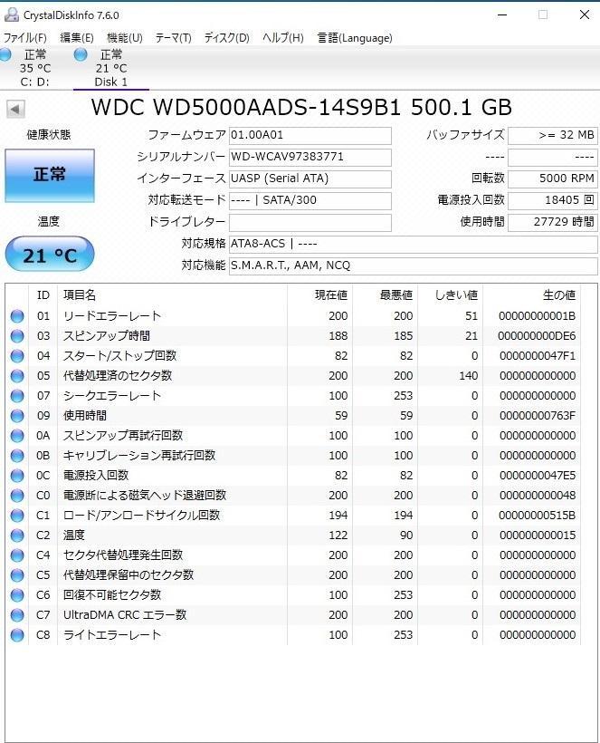Click status orb for 04 スタート/ストップ回数
Viewport: 600px width, 743px height.
(17, 356)
